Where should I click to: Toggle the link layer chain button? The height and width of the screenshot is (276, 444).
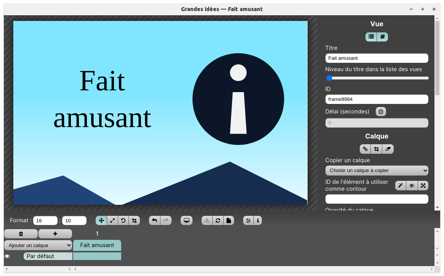pos(365,149)
